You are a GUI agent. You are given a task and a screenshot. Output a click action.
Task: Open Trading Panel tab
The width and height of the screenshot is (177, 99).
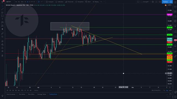pos(53,94)
